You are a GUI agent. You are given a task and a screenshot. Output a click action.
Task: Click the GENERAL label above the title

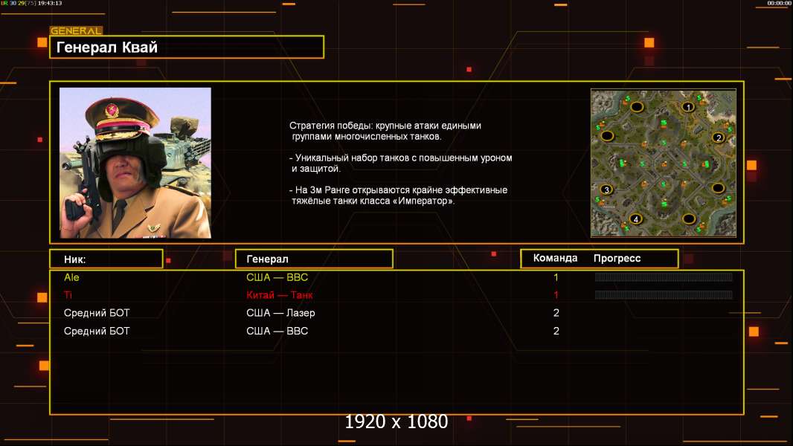[x=76, y=31]
